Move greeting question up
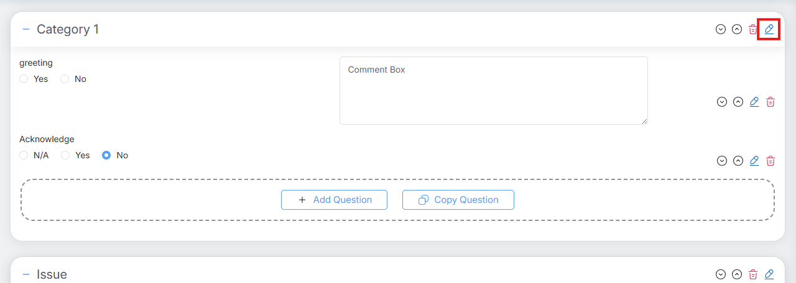The width and height of the screenshot is (796, 283). (738, 102)
